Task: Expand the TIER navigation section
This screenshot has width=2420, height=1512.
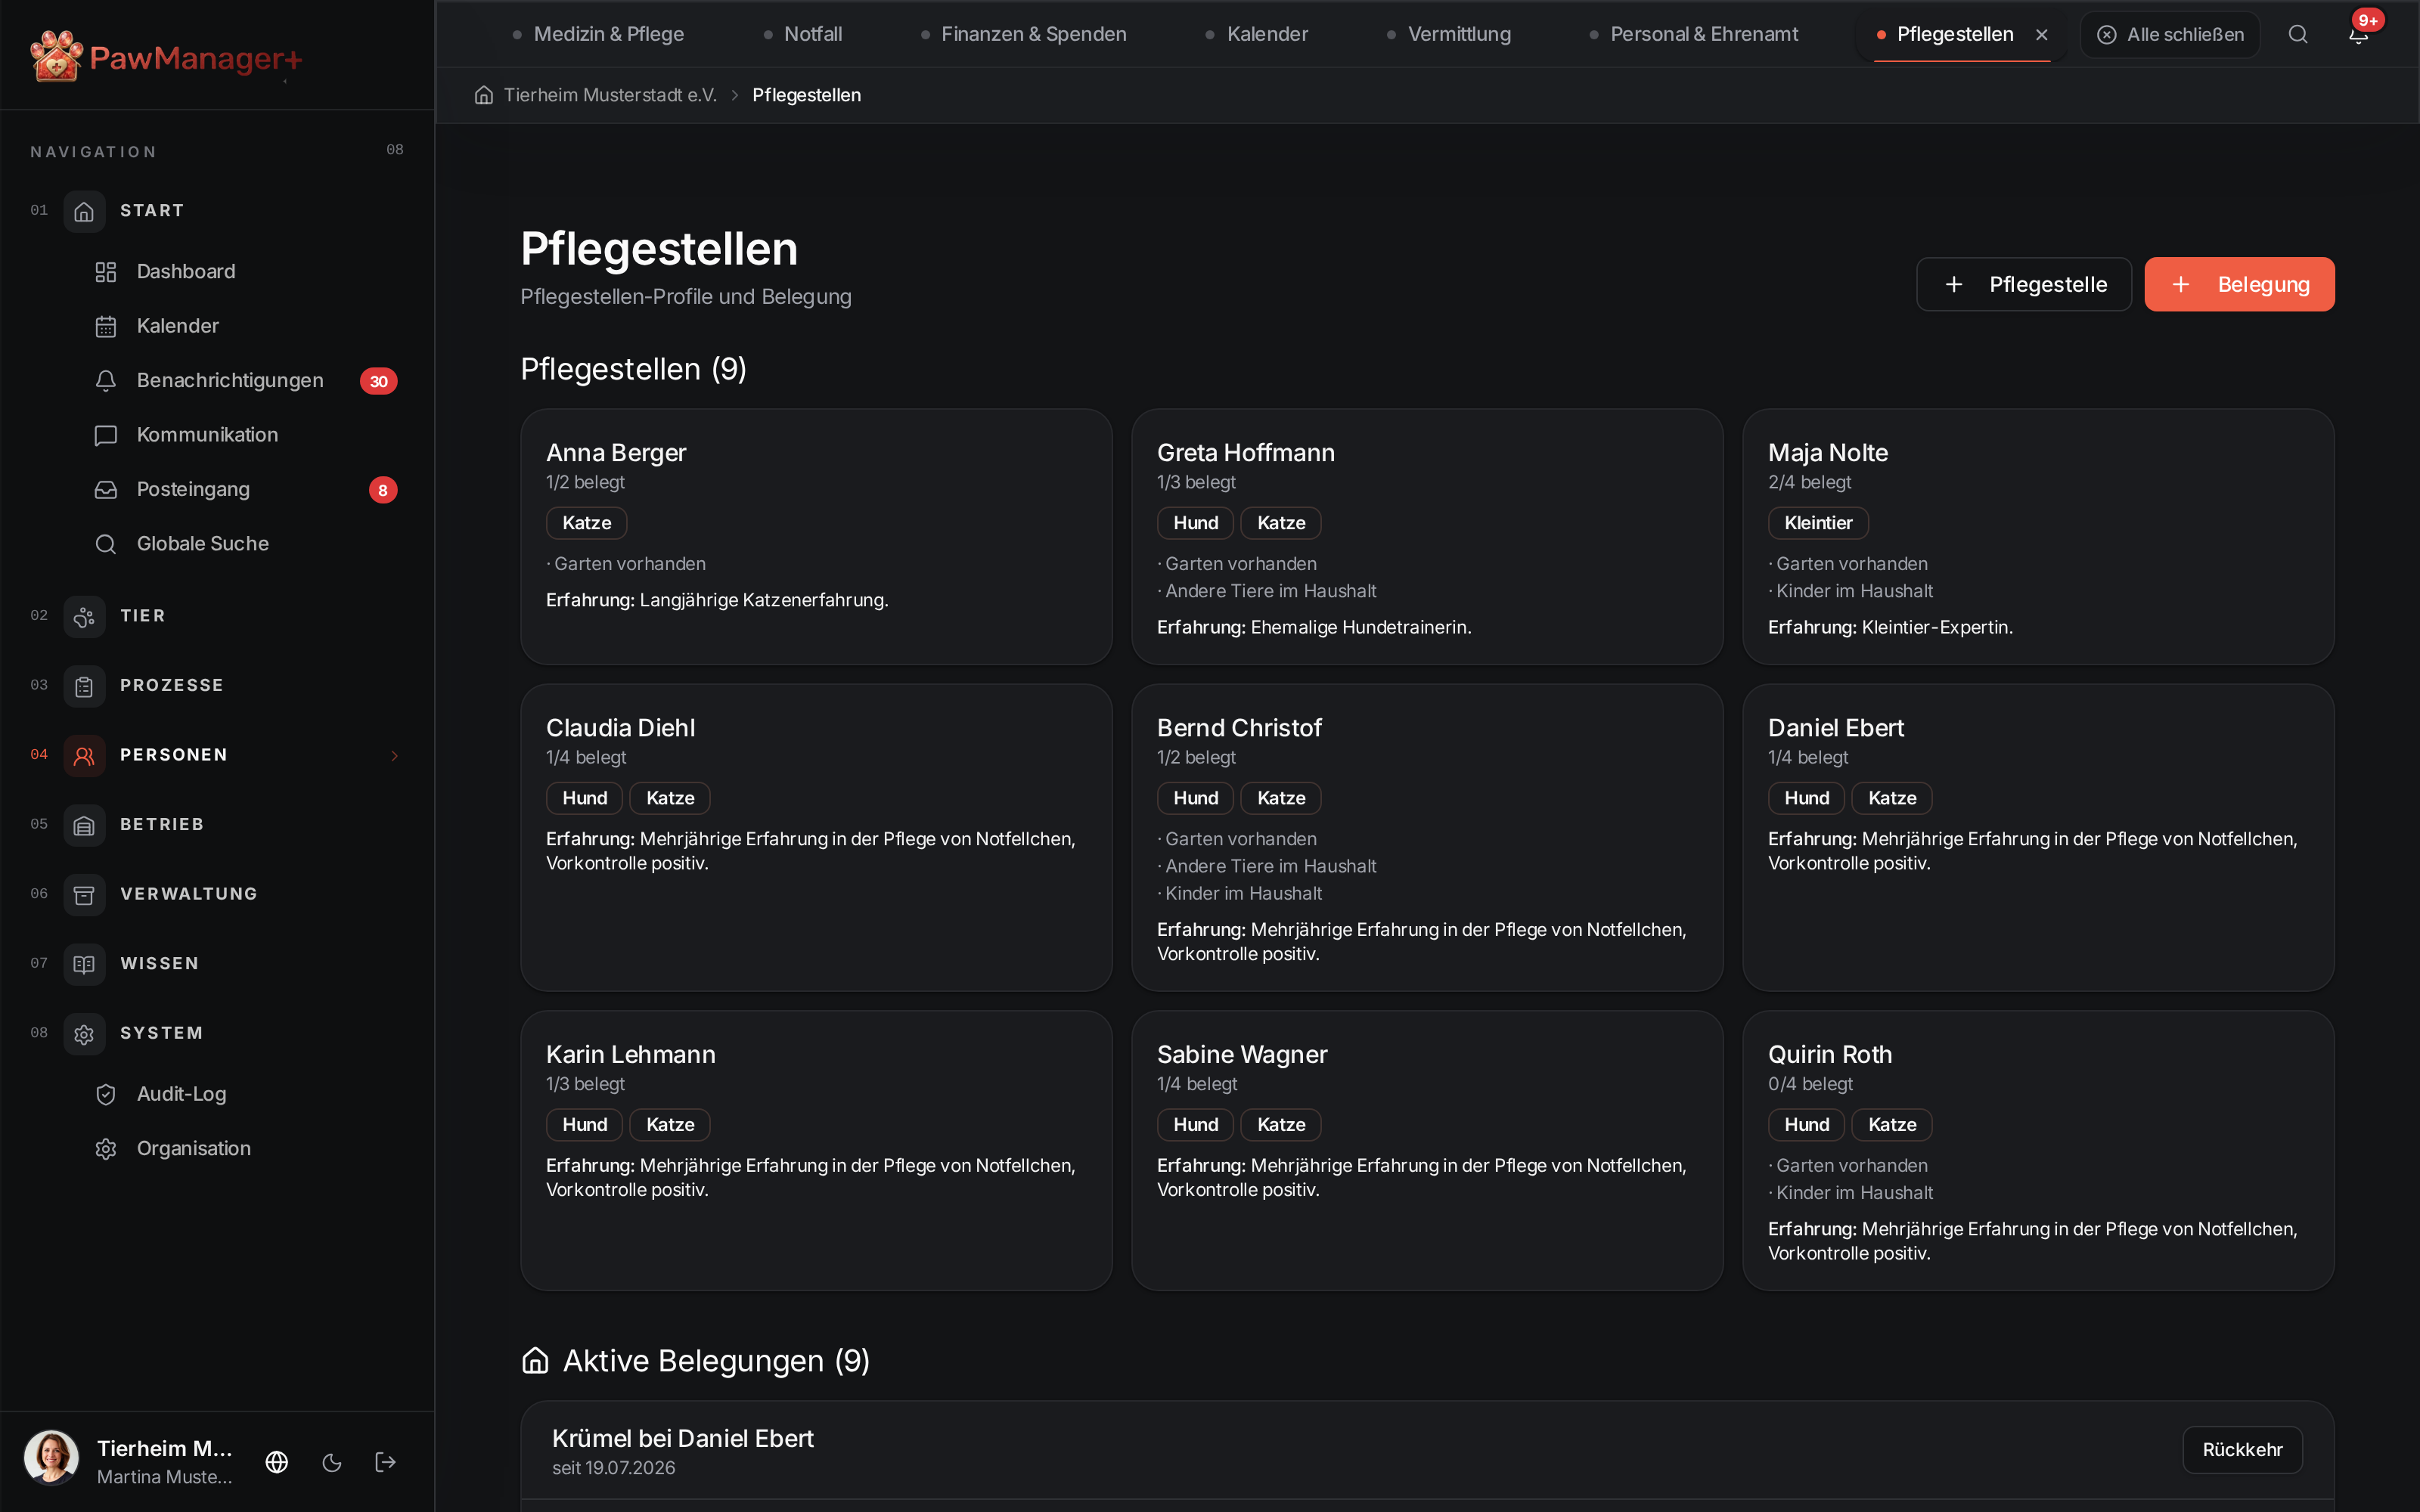Action: (x=217, y=616)
